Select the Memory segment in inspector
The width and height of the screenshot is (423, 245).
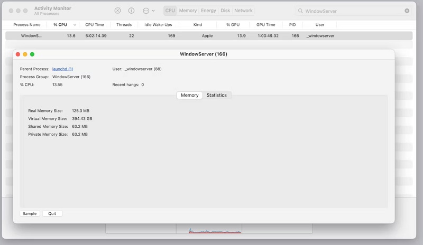coord(189,95)
